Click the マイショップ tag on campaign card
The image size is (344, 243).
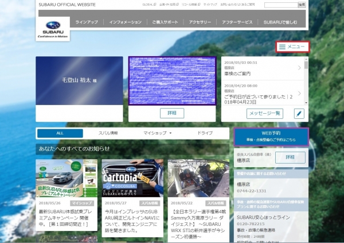pyautogui.click(x=82, y=203)
